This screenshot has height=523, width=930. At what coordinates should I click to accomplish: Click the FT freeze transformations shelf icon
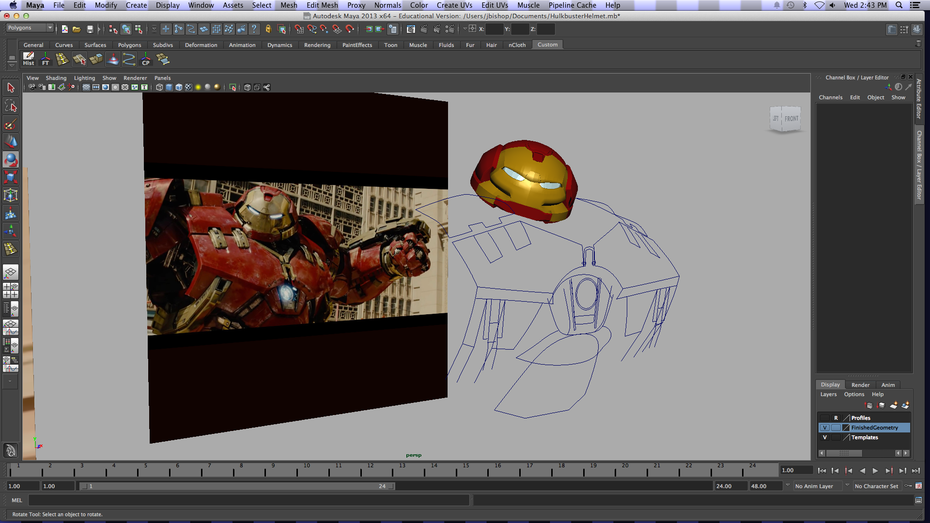point(46,59)
